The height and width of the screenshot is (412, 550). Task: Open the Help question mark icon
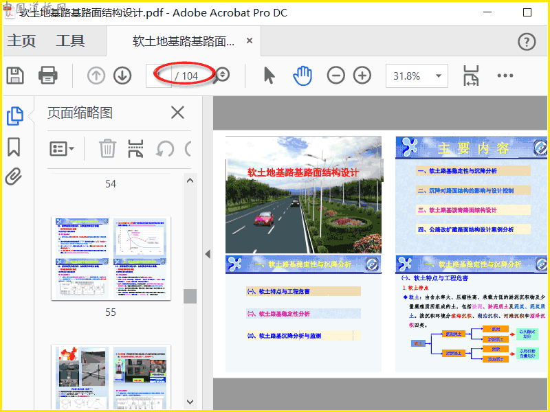(x=527, y=42)
